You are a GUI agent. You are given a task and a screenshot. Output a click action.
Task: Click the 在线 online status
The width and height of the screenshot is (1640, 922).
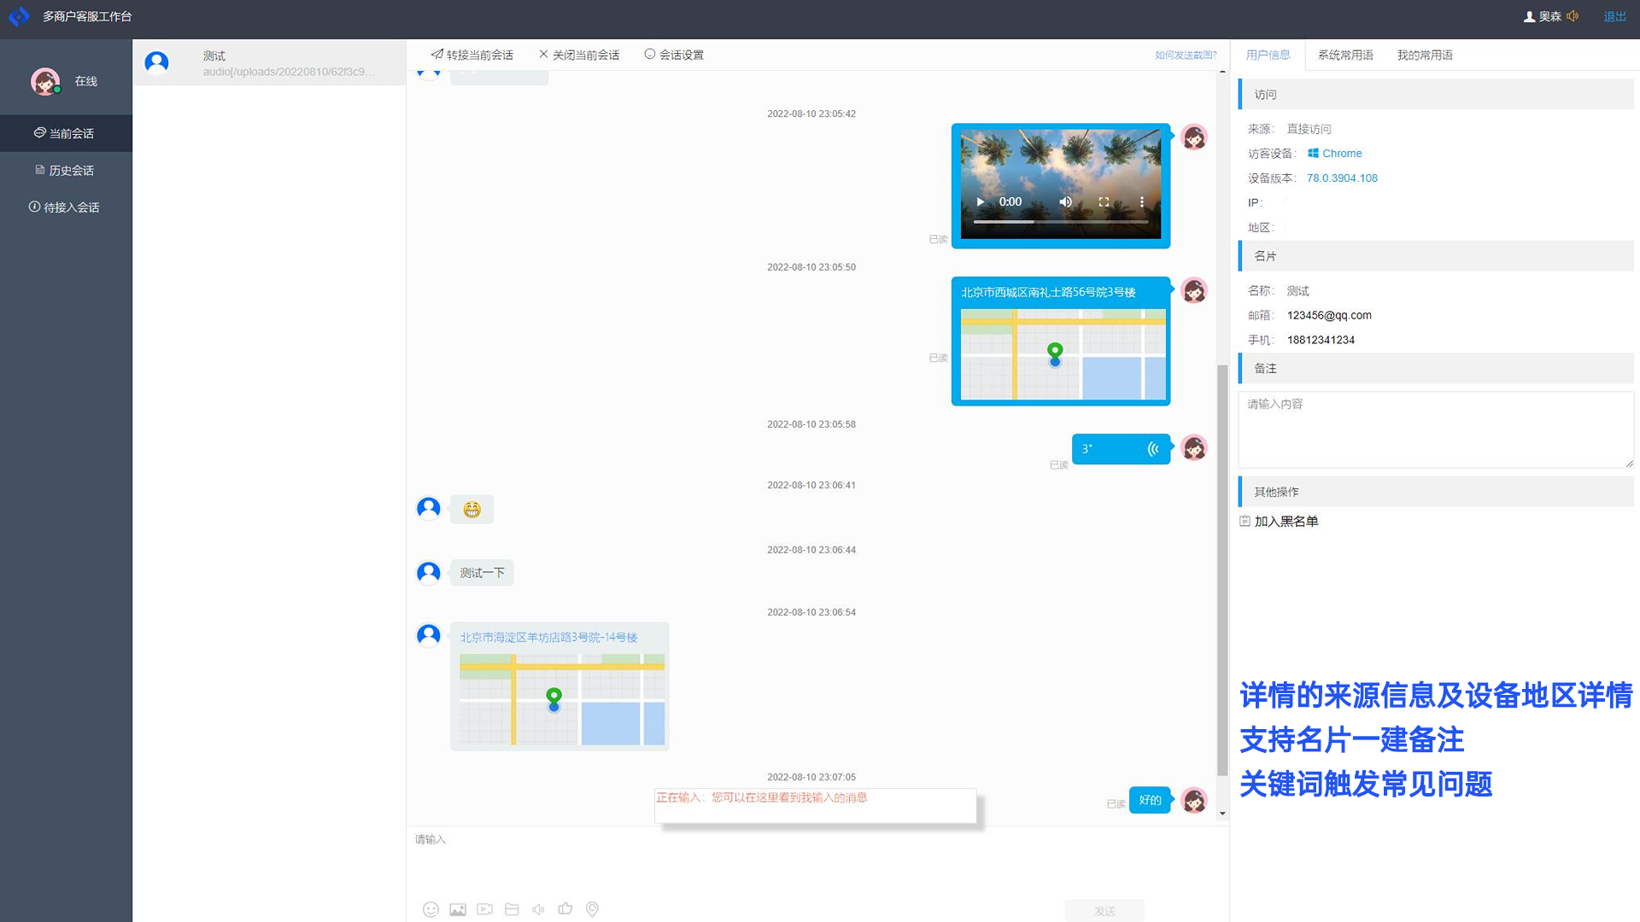pos(86,81)
